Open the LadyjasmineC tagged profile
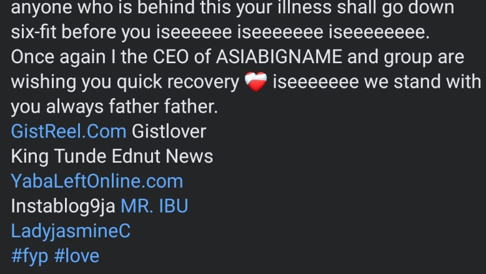The height and width of the screenshot is (274, 486). click(x=71, y=231)
